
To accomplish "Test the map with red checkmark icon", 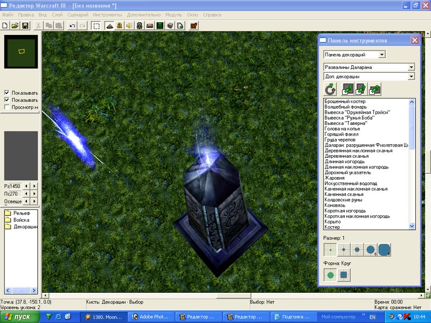I will pyautogui.click(x=194, y=26).
